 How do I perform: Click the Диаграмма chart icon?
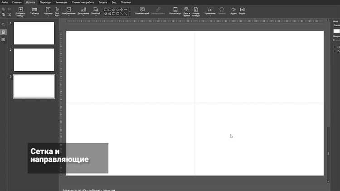pyautogui.click(x=83, y=11)
